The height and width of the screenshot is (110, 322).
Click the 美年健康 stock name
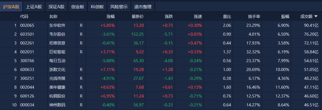[57, 87]
